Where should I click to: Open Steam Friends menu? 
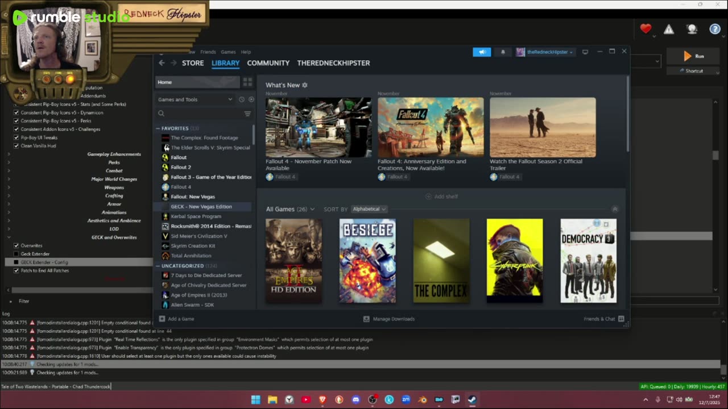click(x=208, y=52)
